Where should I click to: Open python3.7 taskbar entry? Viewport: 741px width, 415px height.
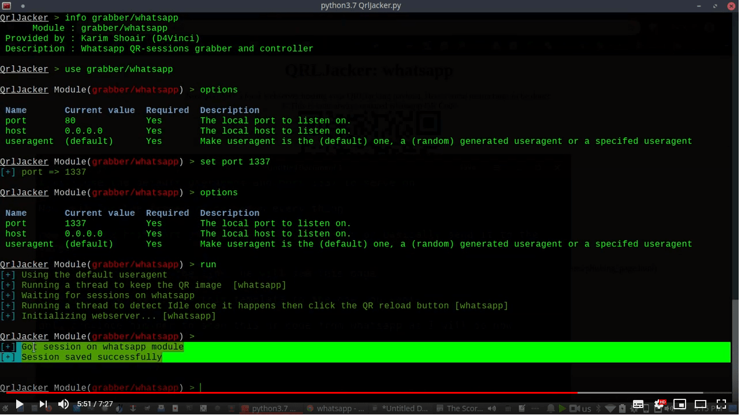(x=269, y=408)
